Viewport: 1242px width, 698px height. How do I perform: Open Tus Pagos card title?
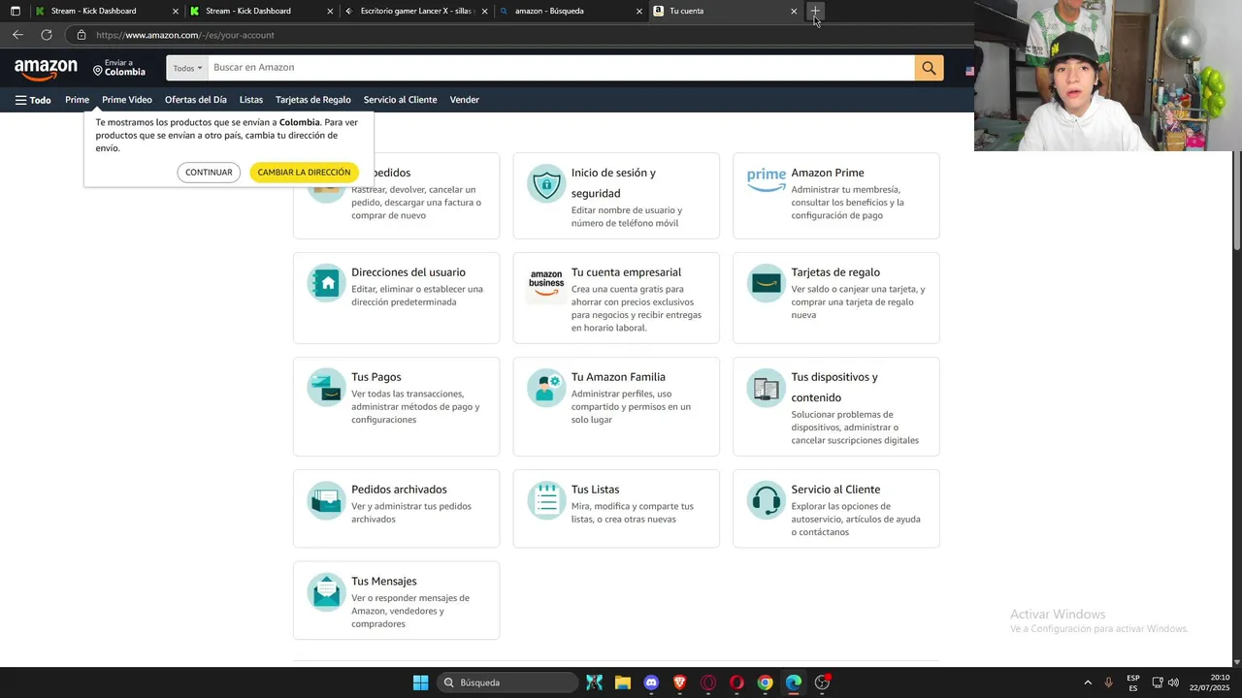point(376,377)
